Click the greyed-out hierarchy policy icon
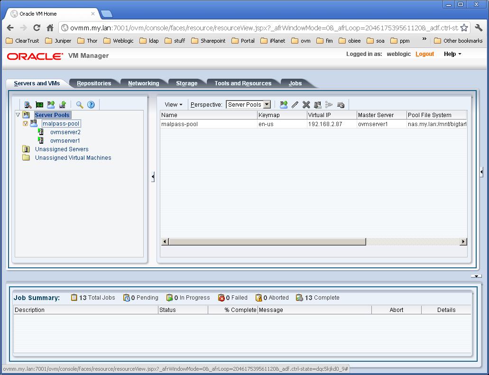Screen dimensions: 489x375 click(329, 105)
